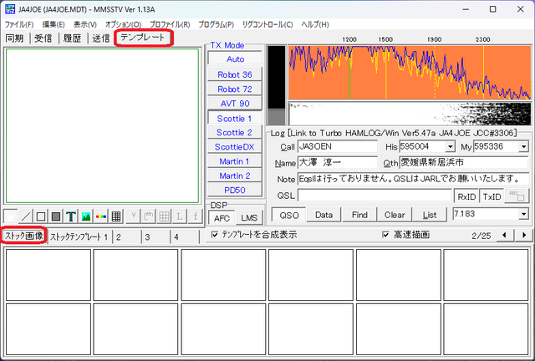The image size is (535, 361).
Task: Go to previous stock page arrow
Action: click(x=504, y=235)
